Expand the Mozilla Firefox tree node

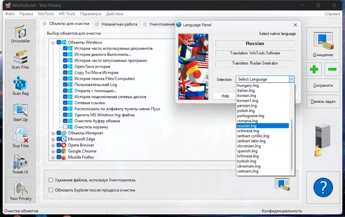[53, 157]
